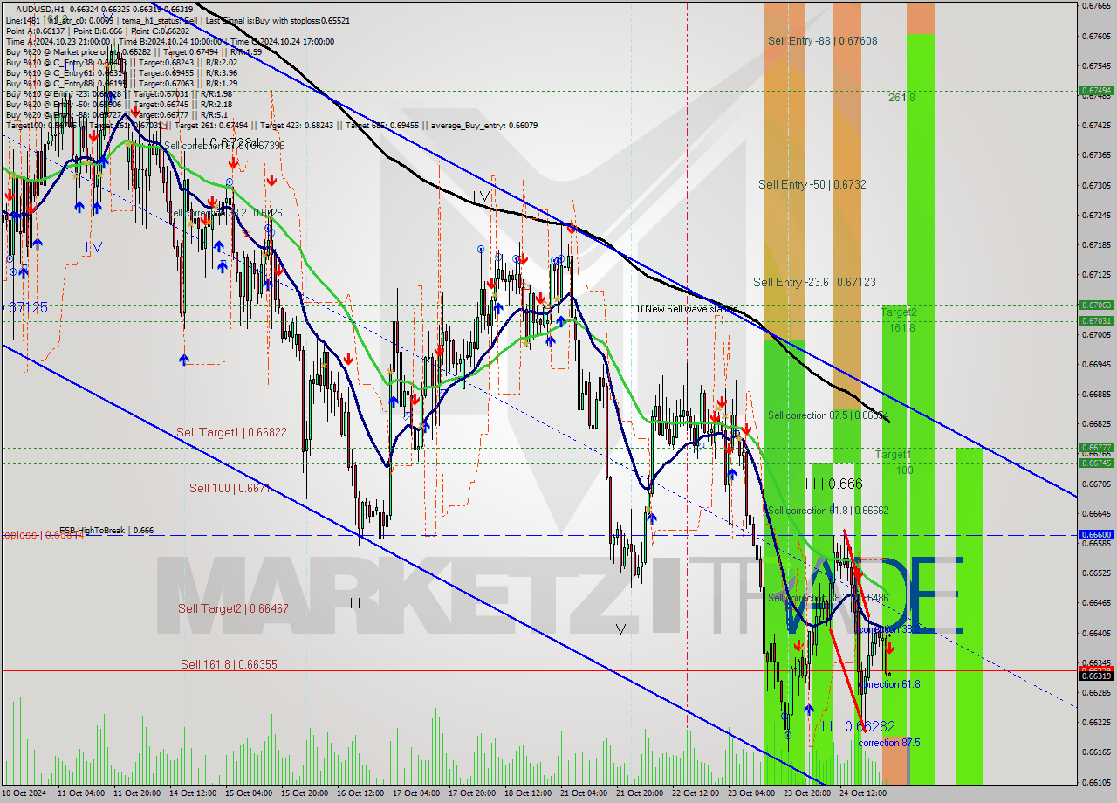This screenshot has width=1117, height=803.
Task: Click the blue 'correction 87.5' label
Action: tap(888, 743)
